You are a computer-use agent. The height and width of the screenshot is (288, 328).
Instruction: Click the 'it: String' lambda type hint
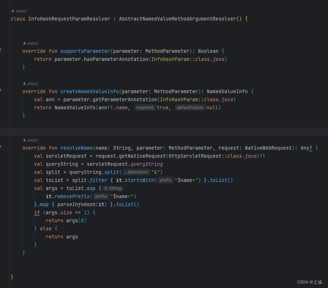[x=113, y=188]
